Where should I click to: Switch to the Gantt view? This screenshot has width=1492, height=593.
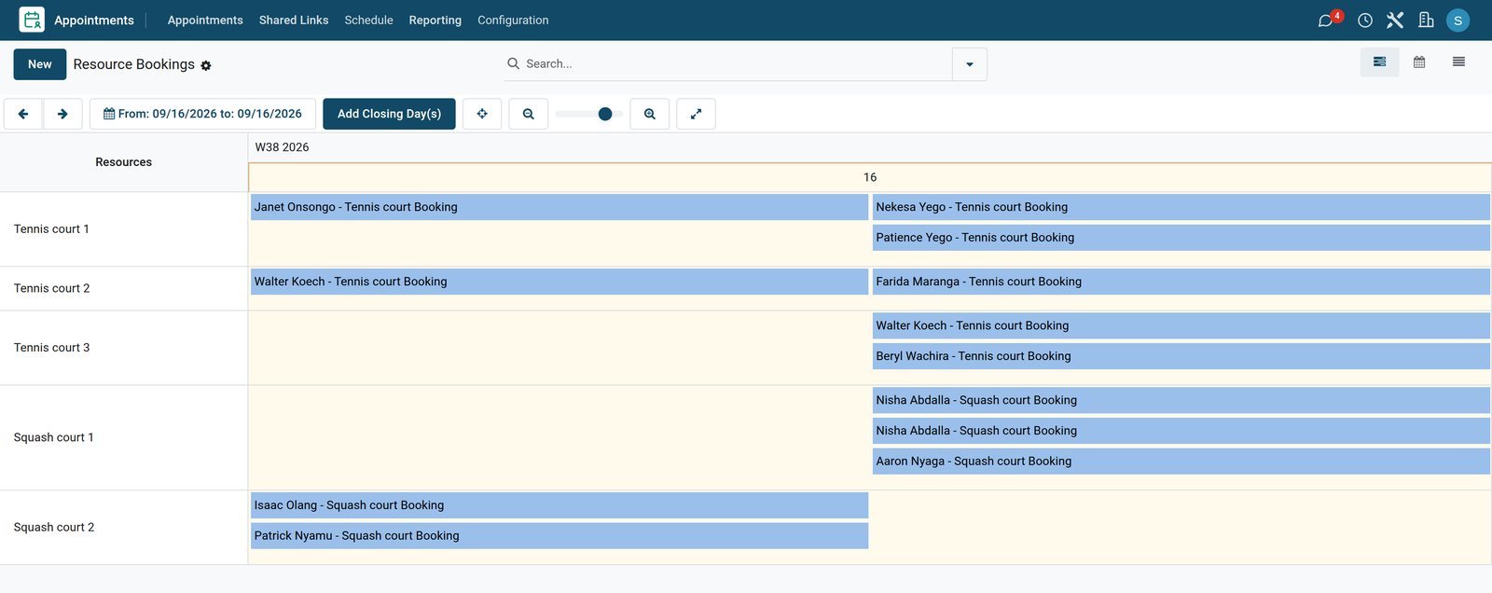1380,62
